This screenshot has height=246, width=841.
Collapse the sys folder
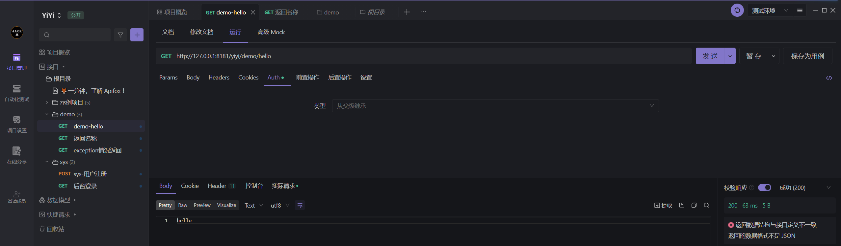point(47,162)
